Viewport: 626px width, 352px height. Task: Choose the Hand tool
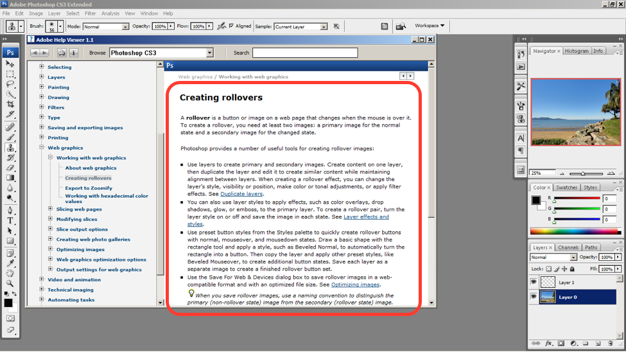pos(10,272)
